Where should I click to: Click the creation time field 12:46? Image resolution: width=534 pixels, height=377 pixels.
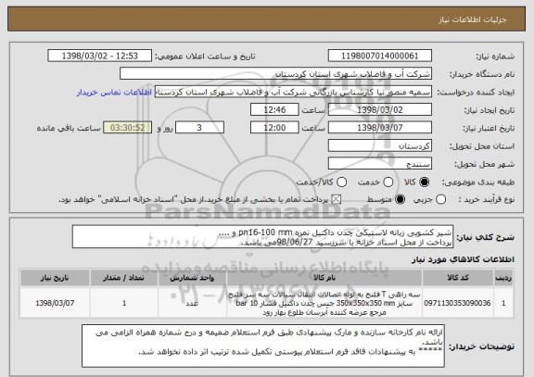click(274, 110)
